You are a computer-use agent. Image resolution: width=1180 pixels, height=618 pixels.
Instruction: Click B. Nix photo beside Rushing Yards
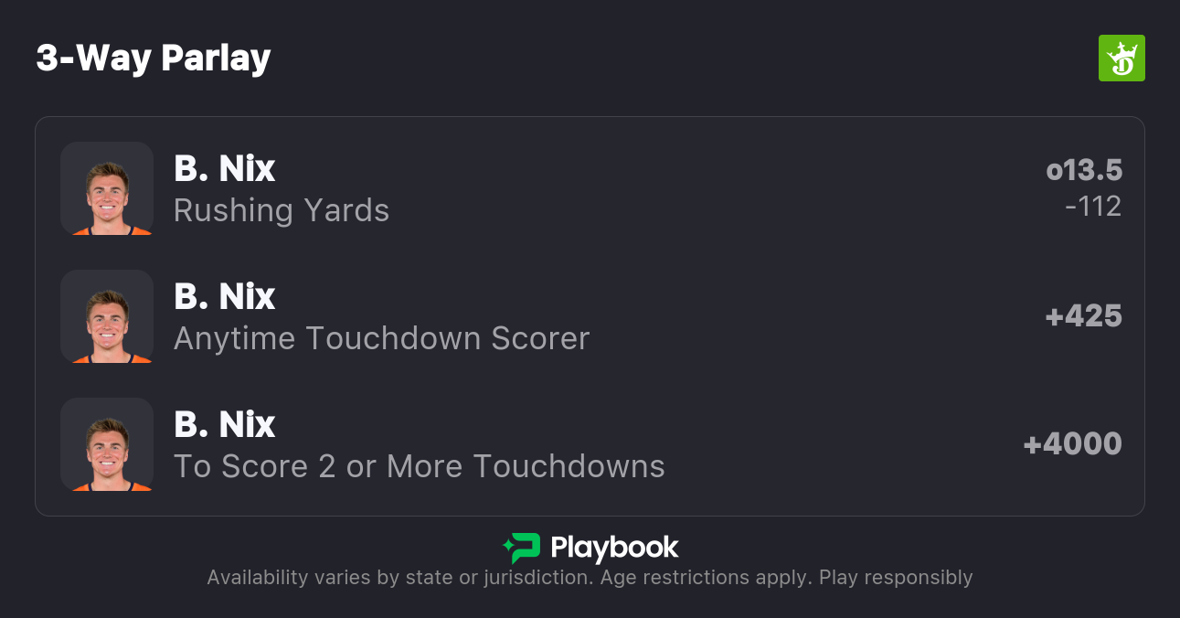click(107, 188)
